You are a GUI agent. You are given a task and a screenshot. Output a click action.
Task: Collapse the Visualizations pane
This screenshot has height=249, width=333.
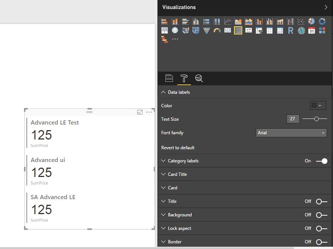[x=326, y=7]
